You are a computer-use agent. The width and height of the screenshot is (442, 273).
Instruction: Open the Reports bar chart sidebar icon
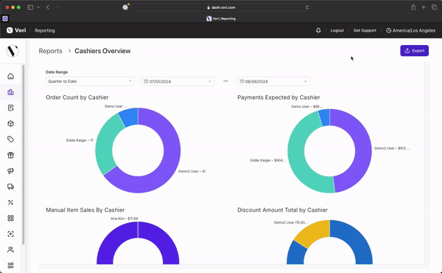click(11, 92)
